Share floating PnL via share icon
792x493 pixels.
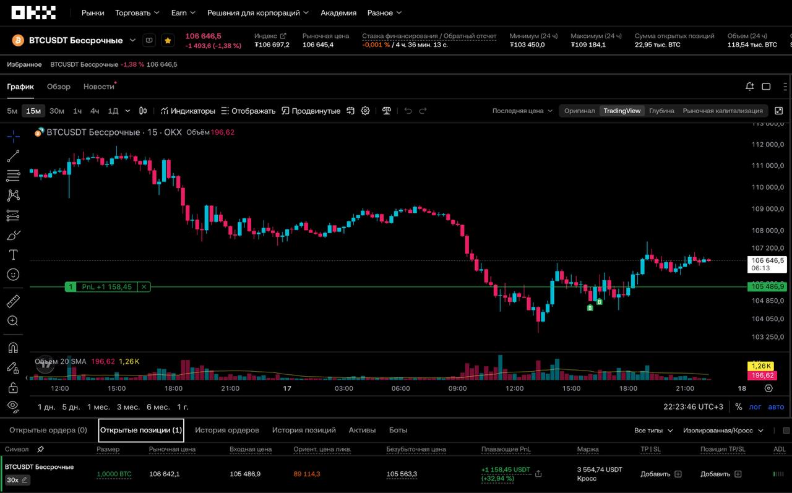pyautogui.click(x=538, y=474)
